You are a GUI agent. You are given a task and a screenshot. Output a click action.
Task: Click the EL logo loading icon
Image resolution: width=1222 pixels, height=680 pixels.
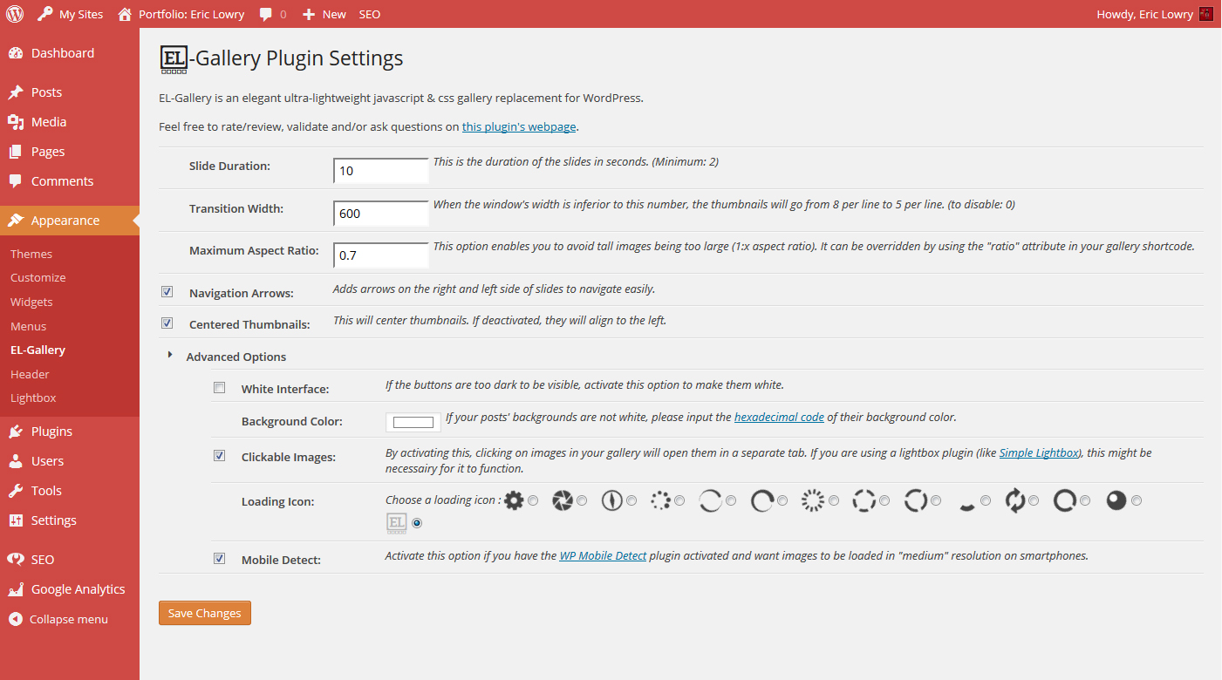tap(397, 523)
